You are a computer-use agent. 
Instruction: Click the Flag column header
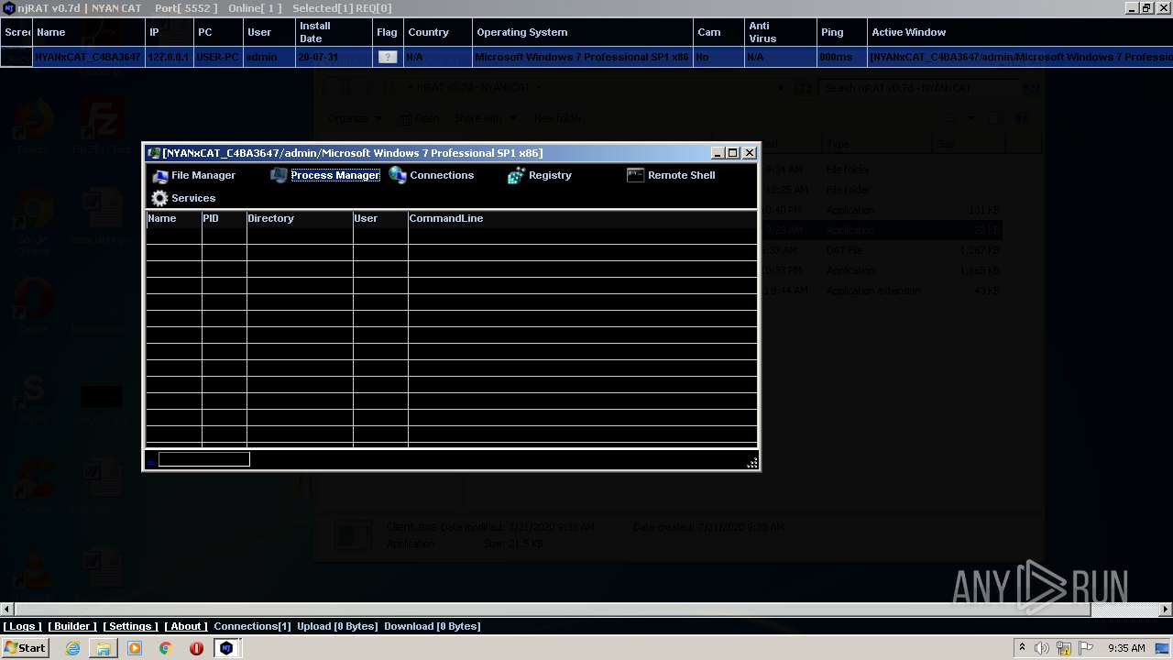(x=388, y=32)
